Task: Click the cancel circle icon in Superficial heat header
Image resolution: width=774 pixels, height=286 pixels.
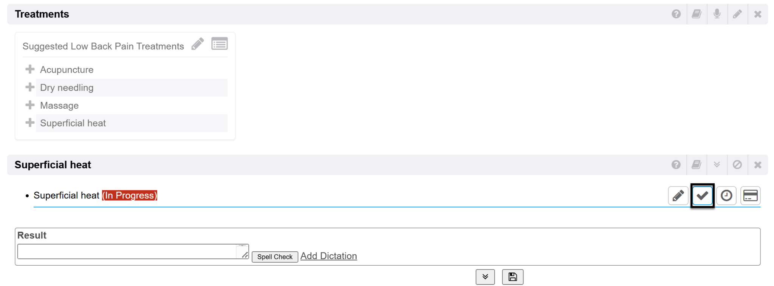Action: click(737, 165)
